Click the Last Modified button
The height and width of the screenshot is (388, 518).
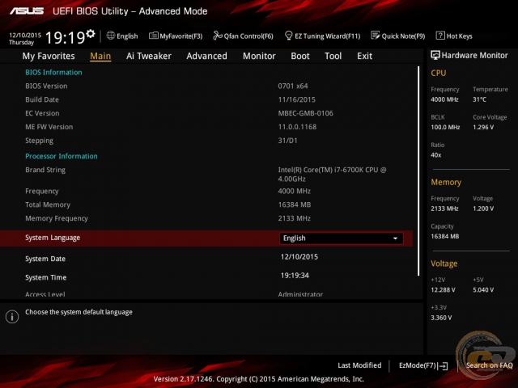click(x=359, y=365)
